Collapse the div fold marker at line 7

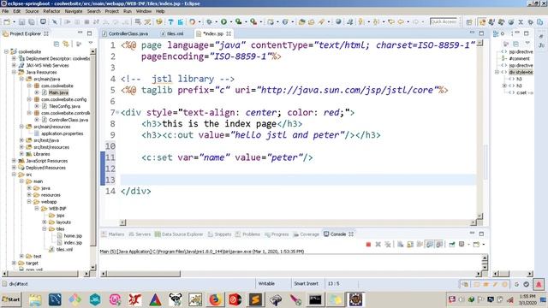click(x=117, y=112)
